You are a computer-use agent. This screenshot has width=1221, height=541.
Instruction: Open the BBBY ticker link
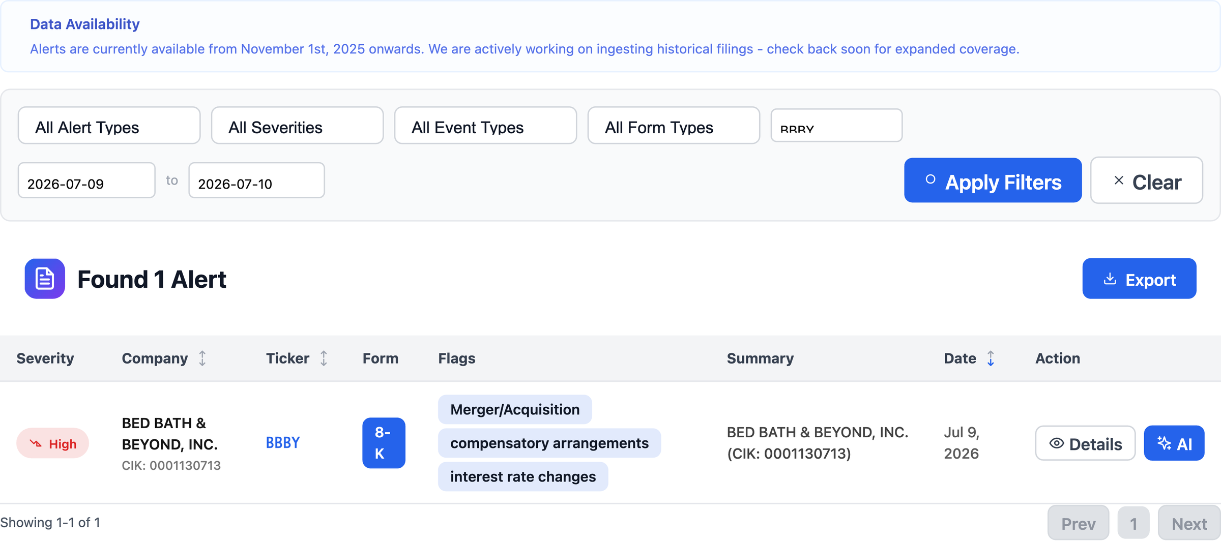(x=283, y=443)
